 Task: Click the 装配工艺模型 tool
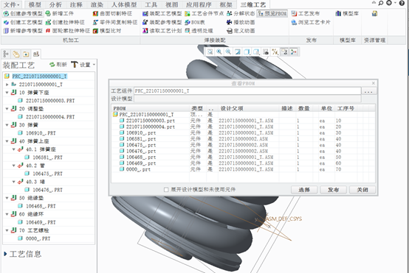162,13
